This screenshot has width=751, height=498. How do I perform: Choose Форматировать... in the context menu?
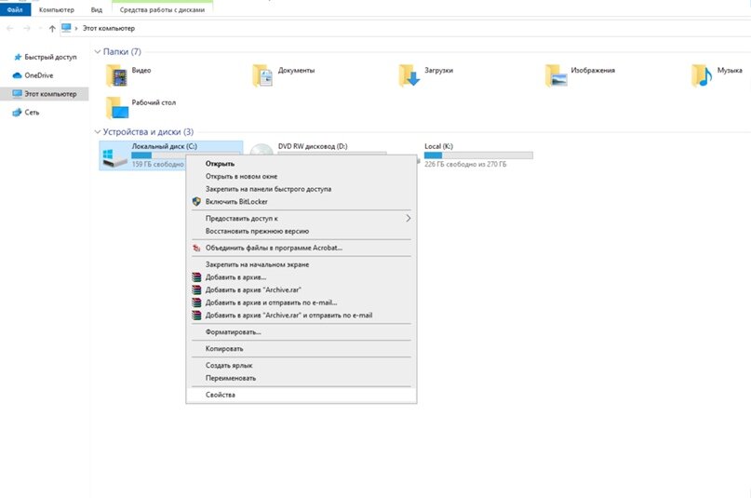click(x=302, y=331)
